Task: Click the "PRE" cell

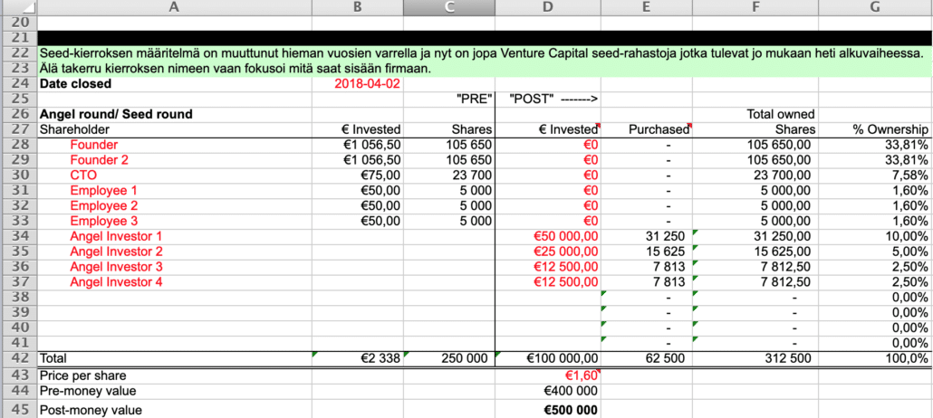Action: [x=448, y=100]
